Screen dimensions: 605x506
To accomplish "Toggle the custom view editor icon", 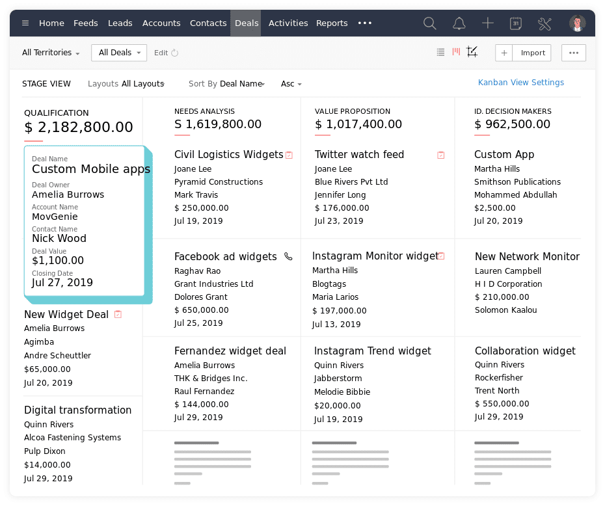I will coord(472,53).
